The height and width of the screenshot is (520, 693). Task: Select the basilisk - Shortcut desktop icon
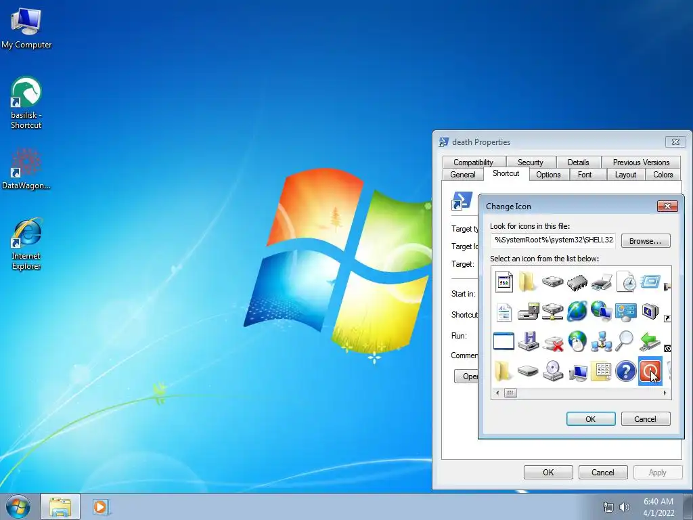pyautogui.click(x=26, y=103)
